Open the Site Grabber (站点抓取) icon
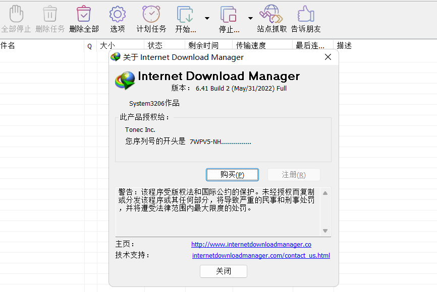Image resolution: width=437 pixels, height=292 pixels. (x=271, y=14)
